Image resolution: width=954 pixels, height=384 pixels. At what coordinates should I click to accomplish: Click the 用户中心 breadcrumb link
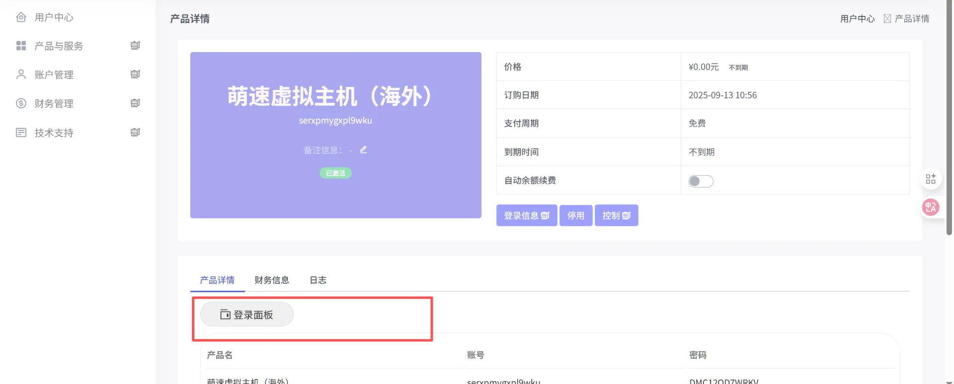tap(857, 19)
